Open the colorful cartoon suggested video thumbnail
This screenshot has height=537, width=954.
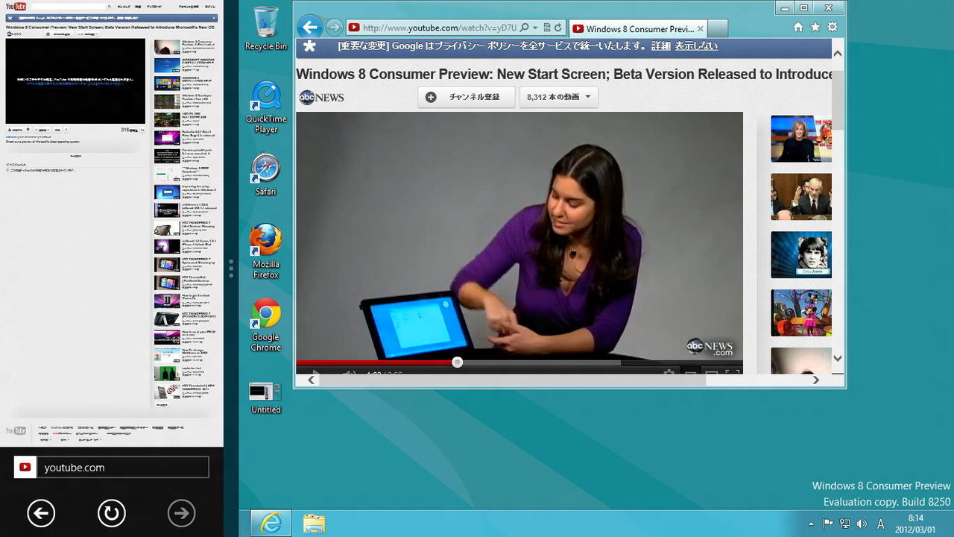[x=801, y=313]
